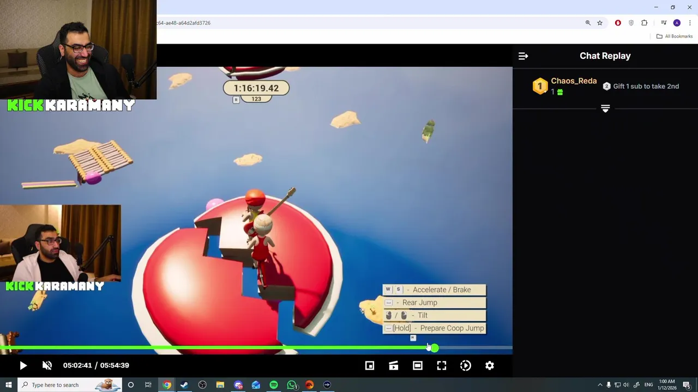This screenshot has width=698, height=392.
Task: Click the ENG language indicator
Action: coord(648,385)
